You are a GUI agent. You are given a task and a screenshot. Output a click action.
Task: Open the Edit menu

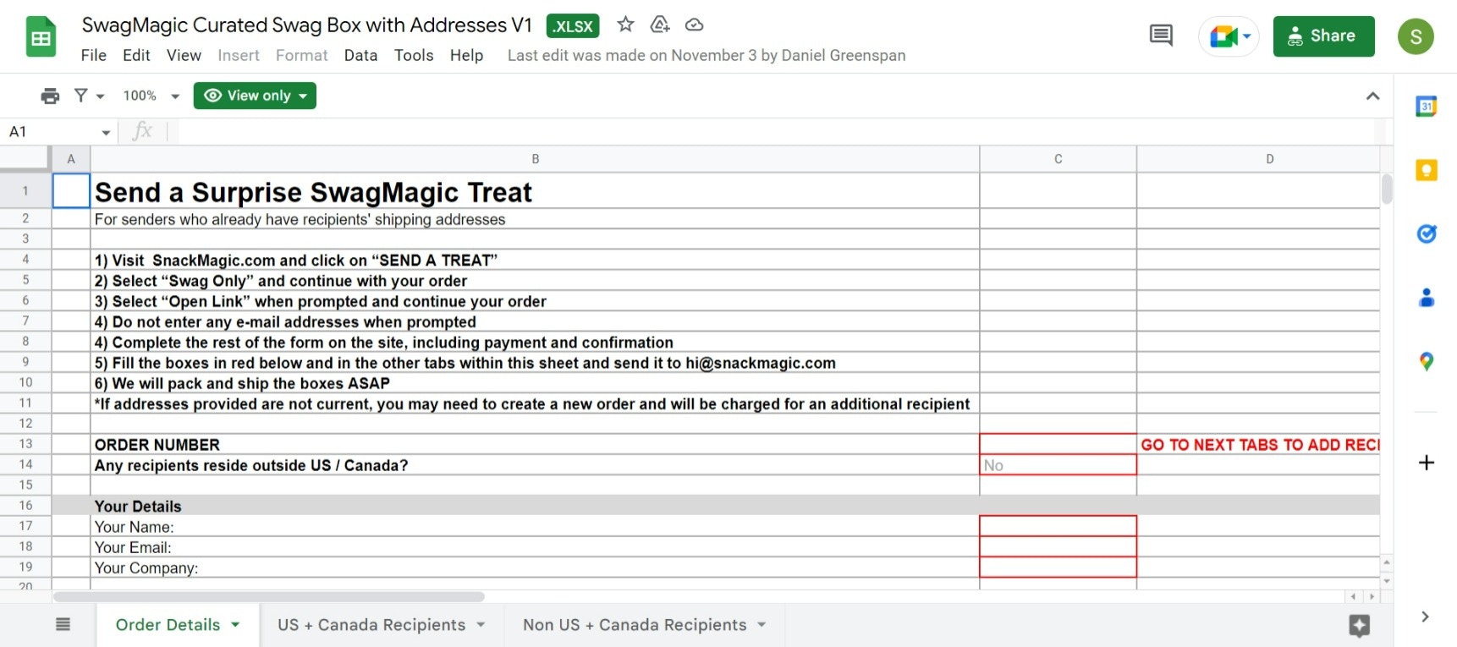click(136, 55)
